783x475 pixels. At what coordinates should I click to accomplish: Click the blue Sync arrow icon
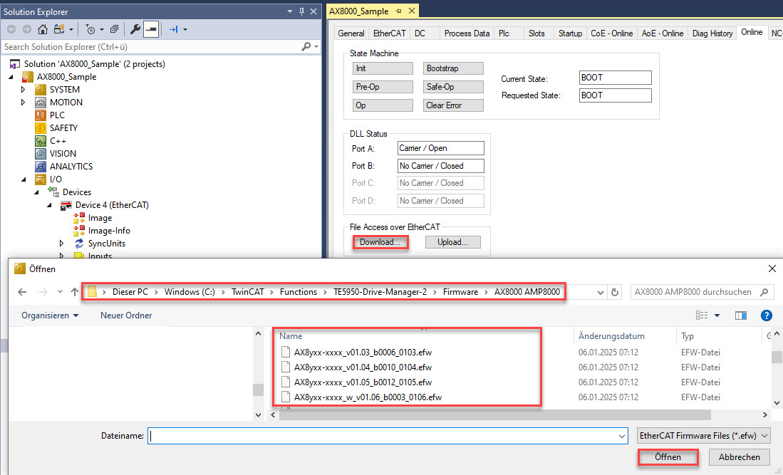pyautogui.click(x=173, y=29)
